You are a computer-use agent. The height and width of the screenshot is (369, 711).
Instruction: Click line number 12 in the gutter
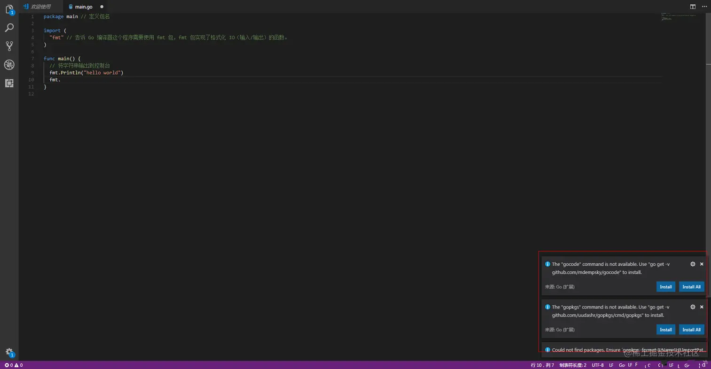click(31, 94)
